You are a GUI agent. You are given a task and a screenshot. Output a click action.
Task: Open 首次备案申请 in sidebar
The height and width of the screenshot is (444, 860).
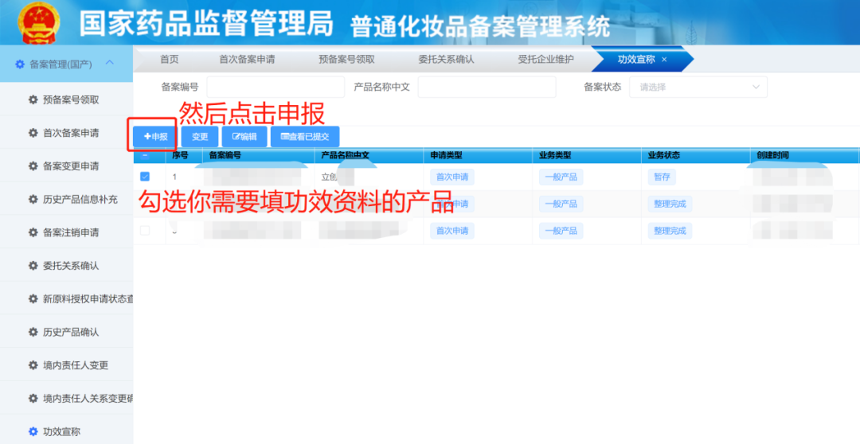(x=66, y=133)
